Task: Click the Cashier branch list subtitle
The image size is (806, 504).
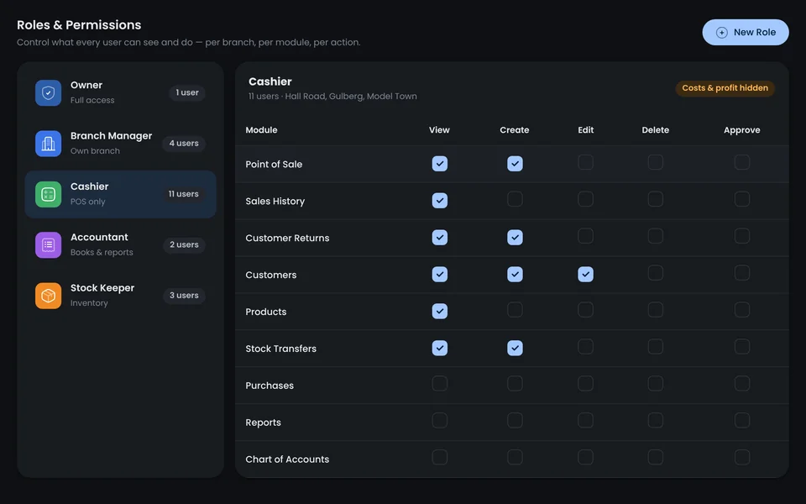Action: coord(332,96)
